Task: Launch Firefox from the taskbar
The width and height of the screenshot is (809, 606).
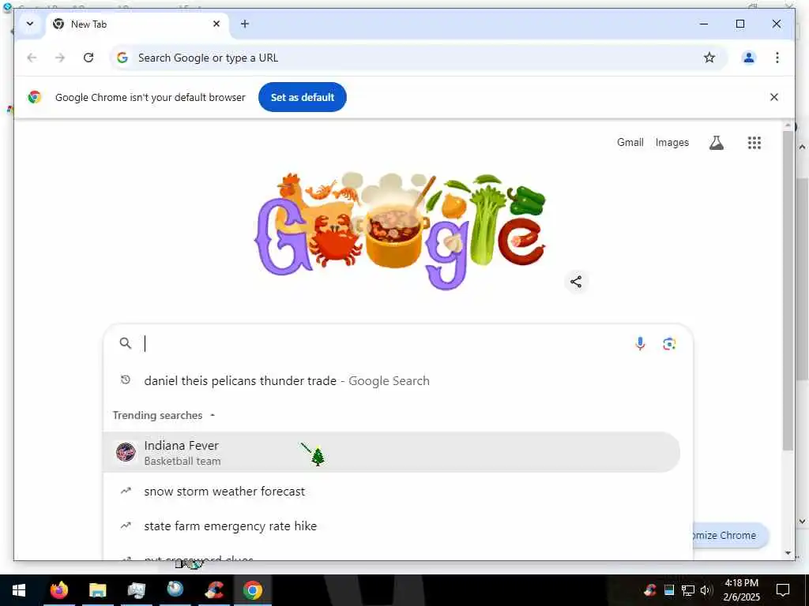Action: pyautogui.click(x=59, y=590)
